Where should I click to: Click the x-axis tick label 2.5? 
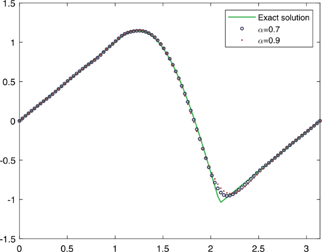(259, 248)
